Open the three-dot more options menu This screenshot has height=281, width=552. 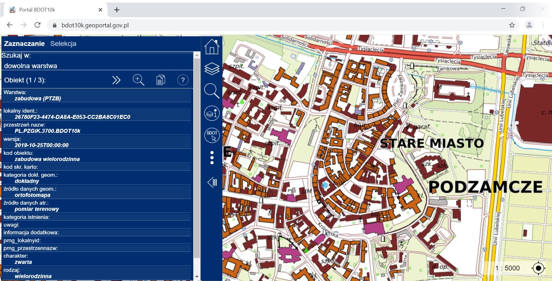click(212, 158)
